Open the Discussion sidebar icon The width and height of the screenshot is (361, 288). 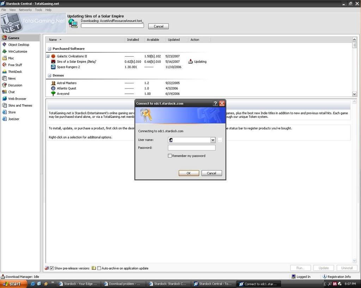[4, 85]
